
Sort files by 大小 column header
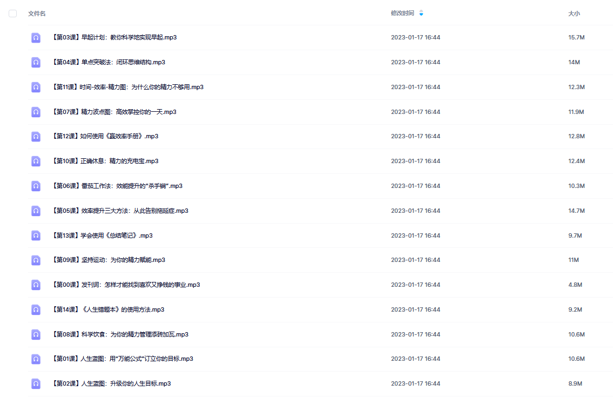click(x=574, y=14)
